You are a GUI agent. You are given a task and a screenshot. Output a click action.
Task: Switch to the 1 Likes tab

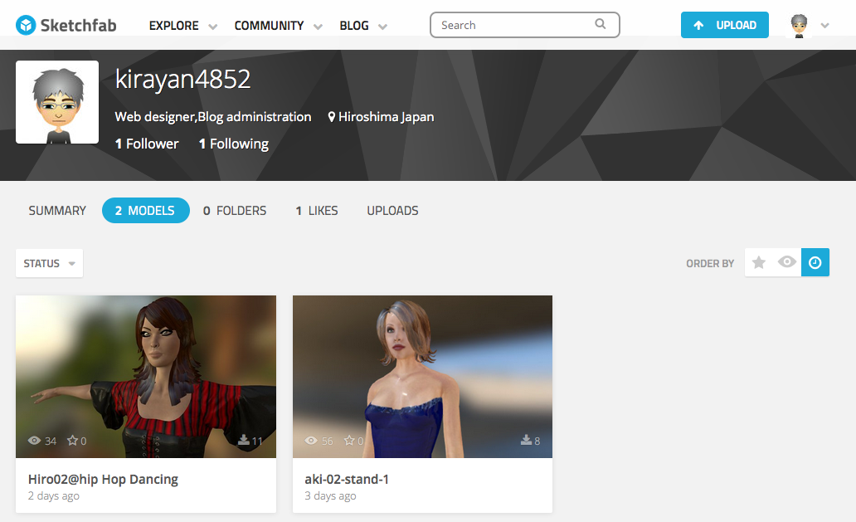[317, 211]
